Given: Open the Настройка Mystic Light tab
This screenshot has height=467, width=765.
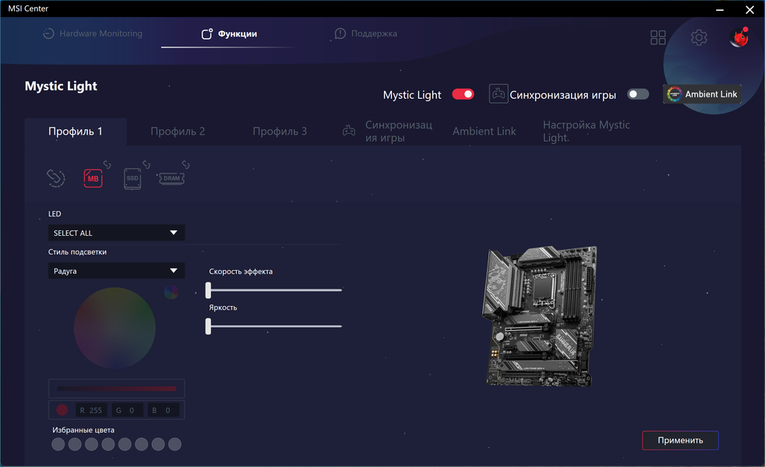Looking at the screenshot, I should click(587, 131).
